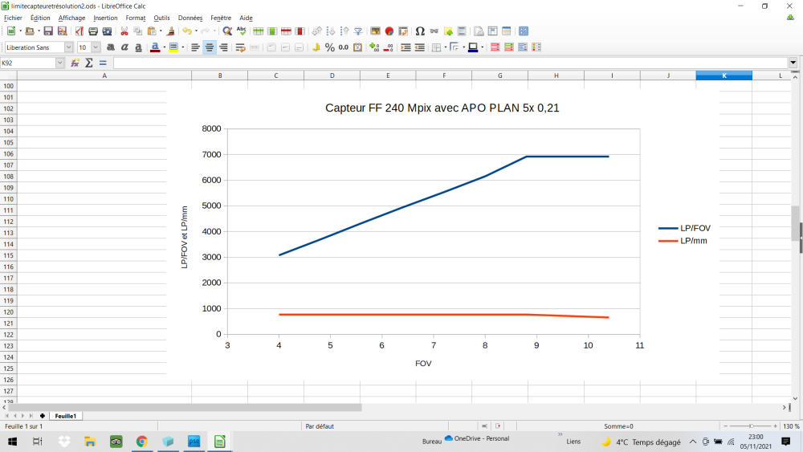
Task: Expand the font size dropdown
Action: pyautogui.click(x=96, y=47)
